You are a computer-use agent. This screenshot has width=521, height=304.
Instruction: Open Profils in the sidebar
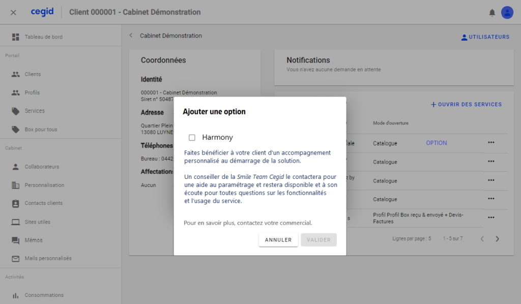click(x=32, y=93)
